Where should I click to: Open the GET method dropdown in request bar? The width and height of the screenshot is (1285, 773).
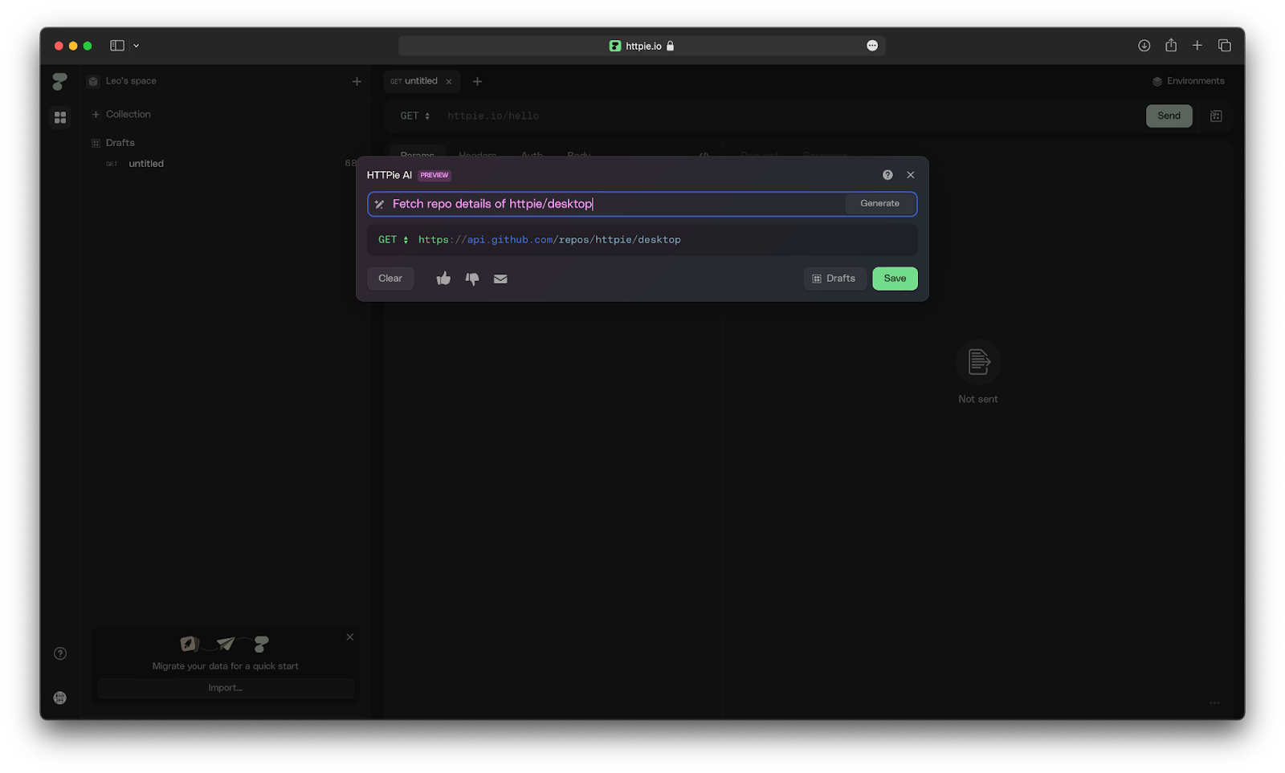click(x=415, y=116)
